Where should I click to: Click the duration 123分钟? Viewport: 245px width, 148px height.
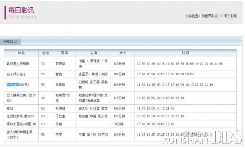119,64
